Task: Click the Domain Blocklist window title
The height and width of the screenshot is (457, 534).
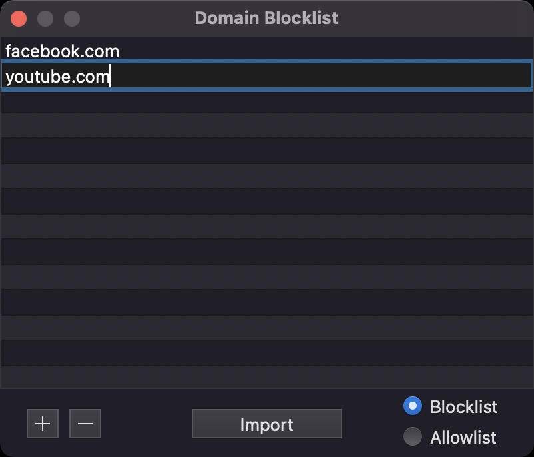Action: pyautogui.click(x=266, y=18)
